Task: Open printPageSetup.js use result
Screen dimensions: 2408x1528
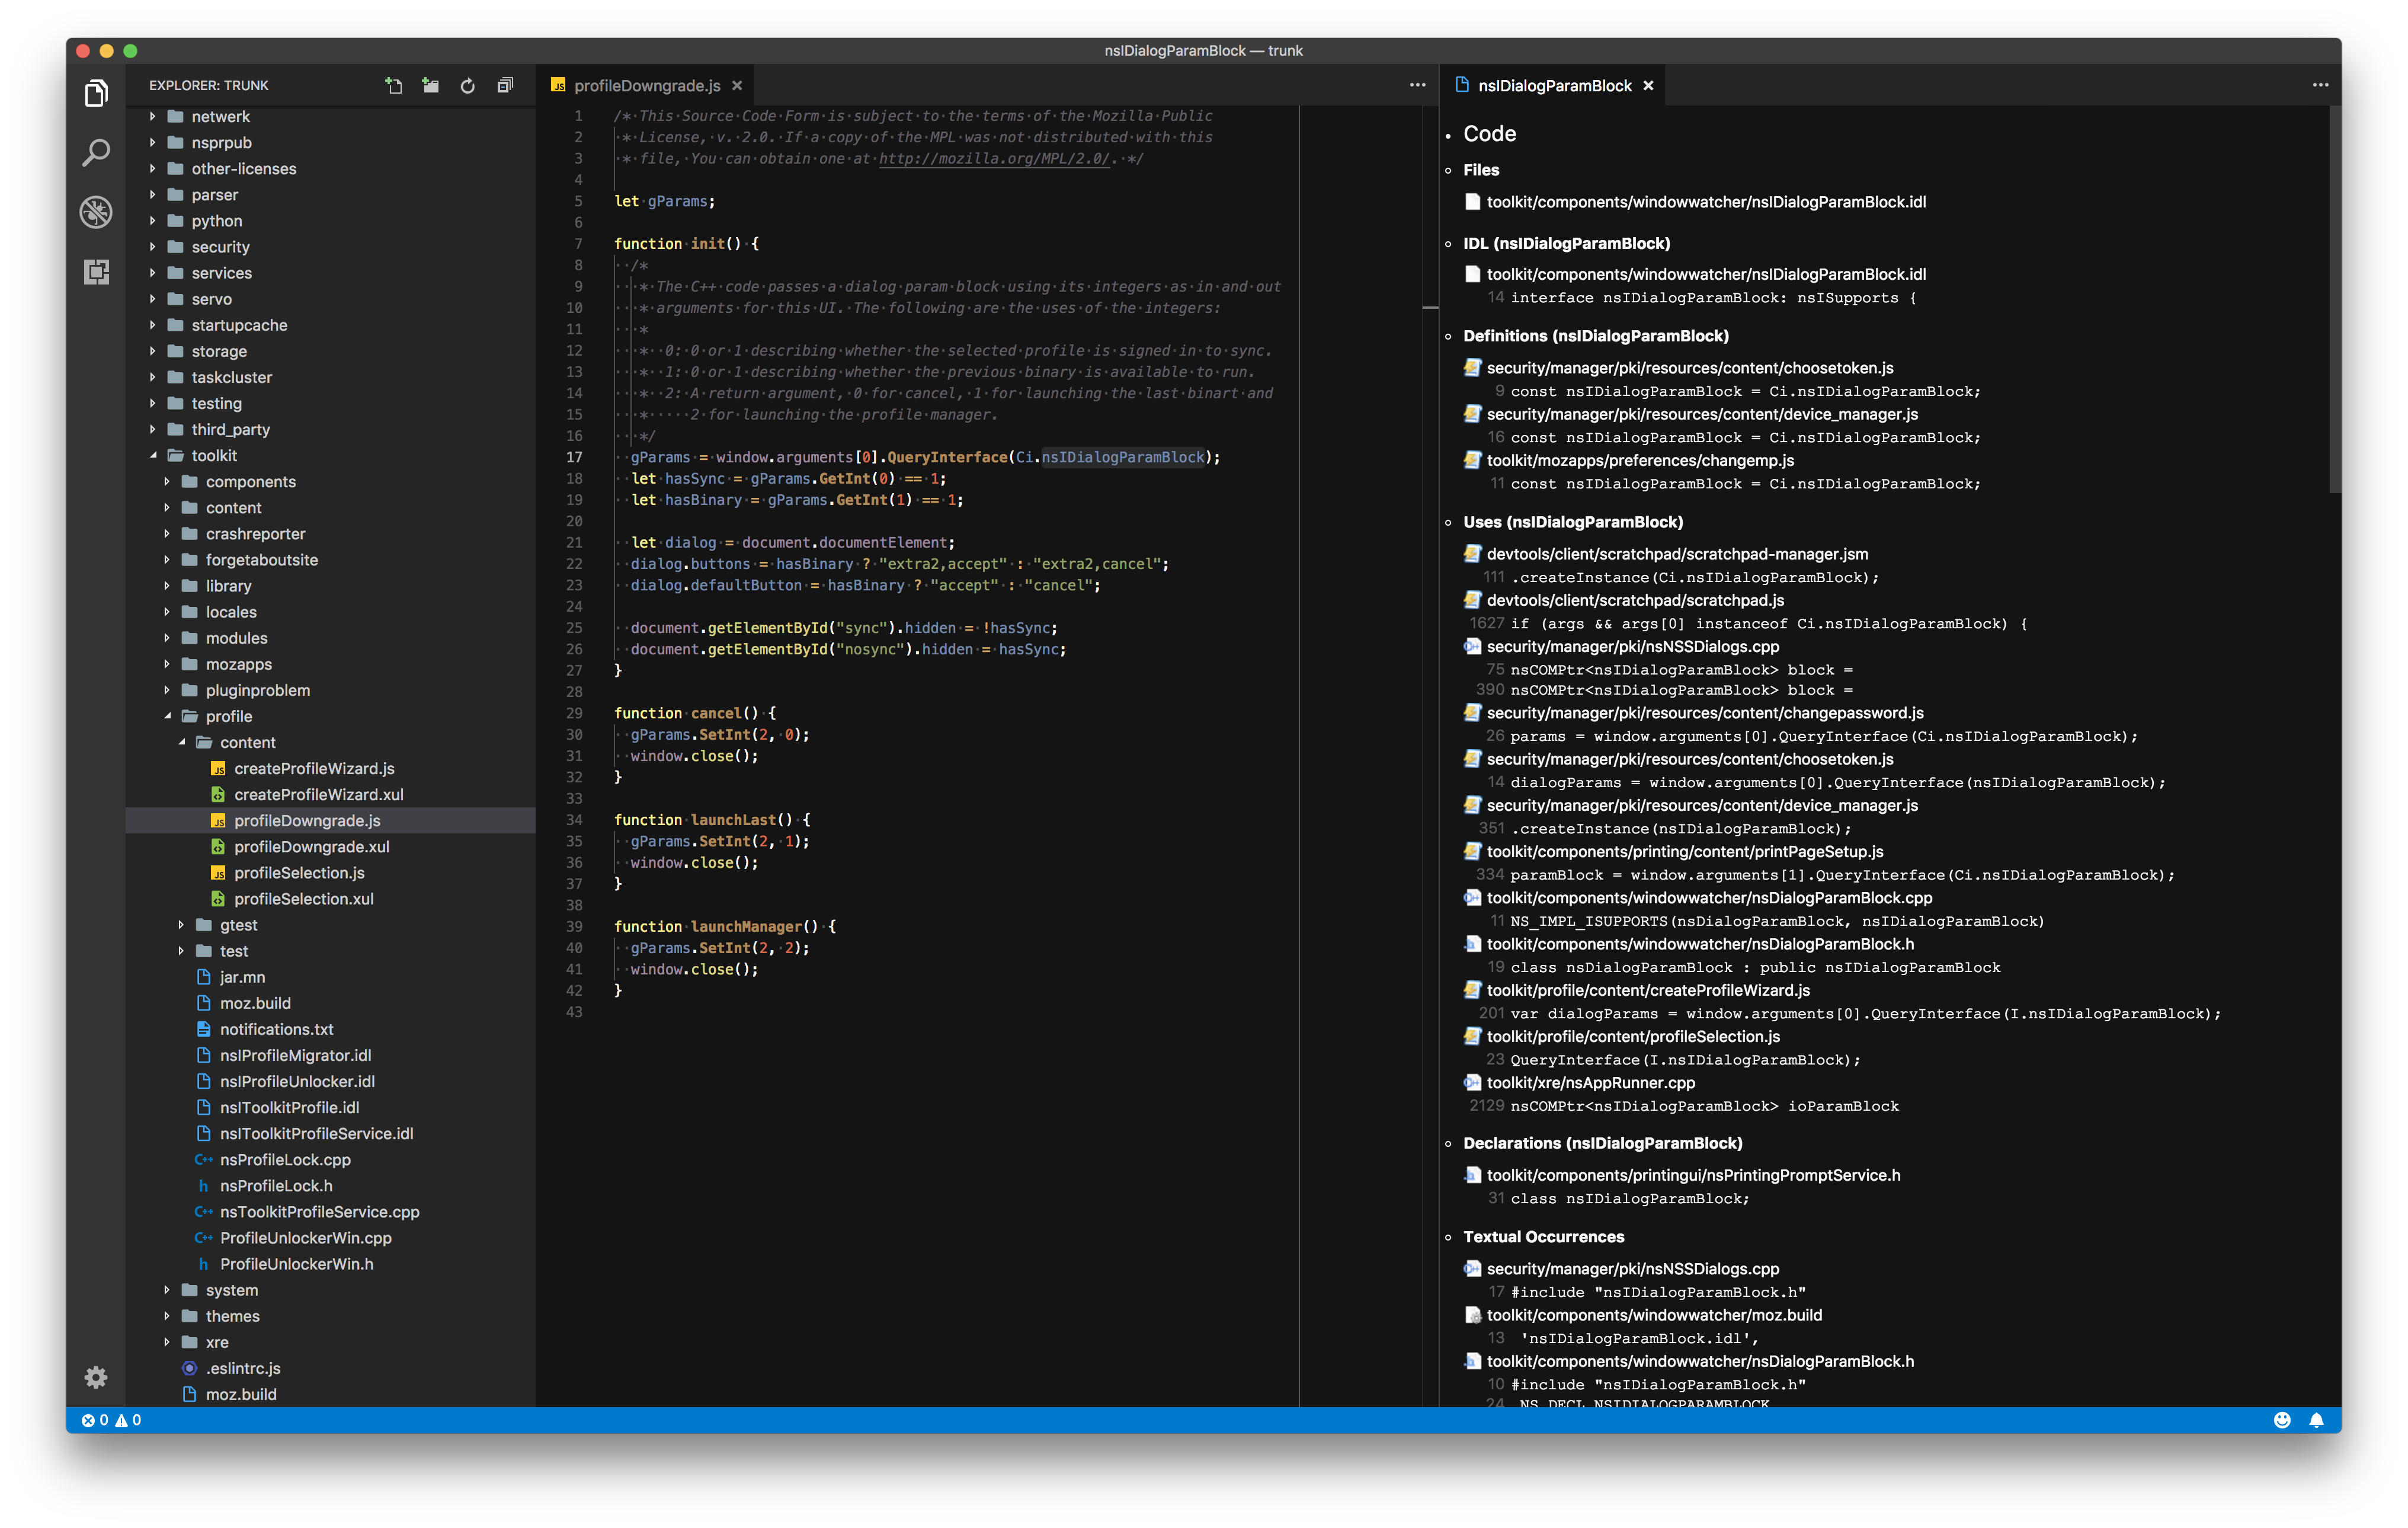Action: (1685, 852)
